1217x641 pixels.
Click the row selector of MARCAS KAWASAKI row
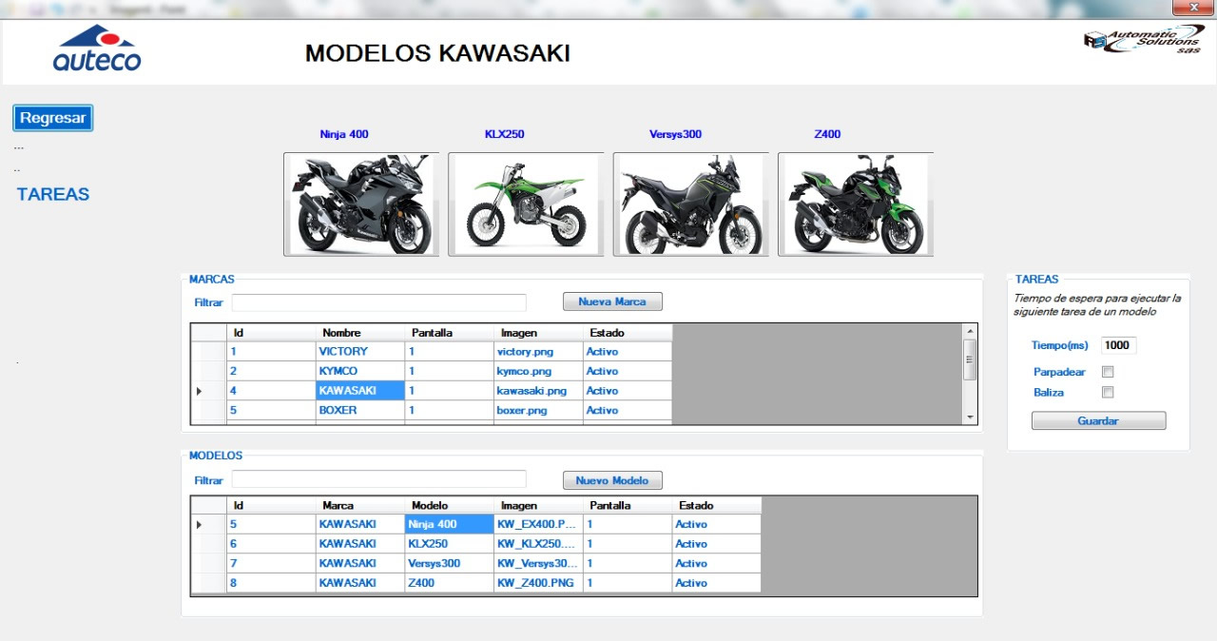coord(208,391)
